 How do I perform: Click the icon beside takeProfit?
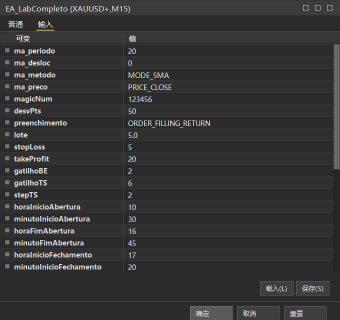pyautogui.click(x=7, y=158)
